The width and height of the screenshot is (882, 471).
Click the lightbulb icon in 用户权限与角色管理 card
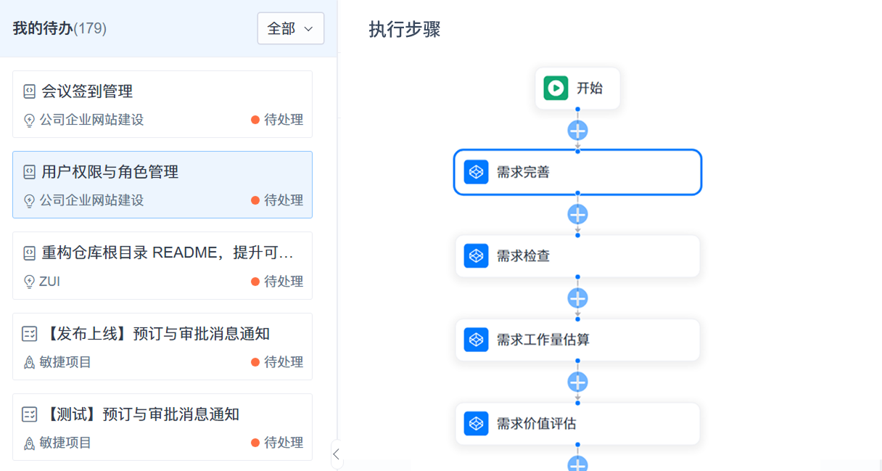click(30, 201)
